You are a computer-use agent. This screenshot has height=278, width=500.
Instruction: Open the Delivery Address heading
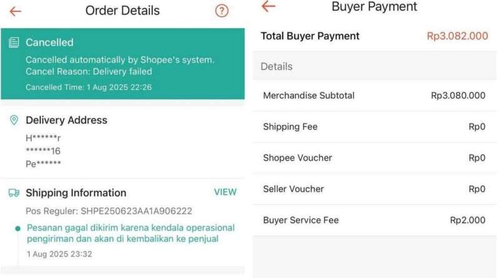[x=66, y=120]
